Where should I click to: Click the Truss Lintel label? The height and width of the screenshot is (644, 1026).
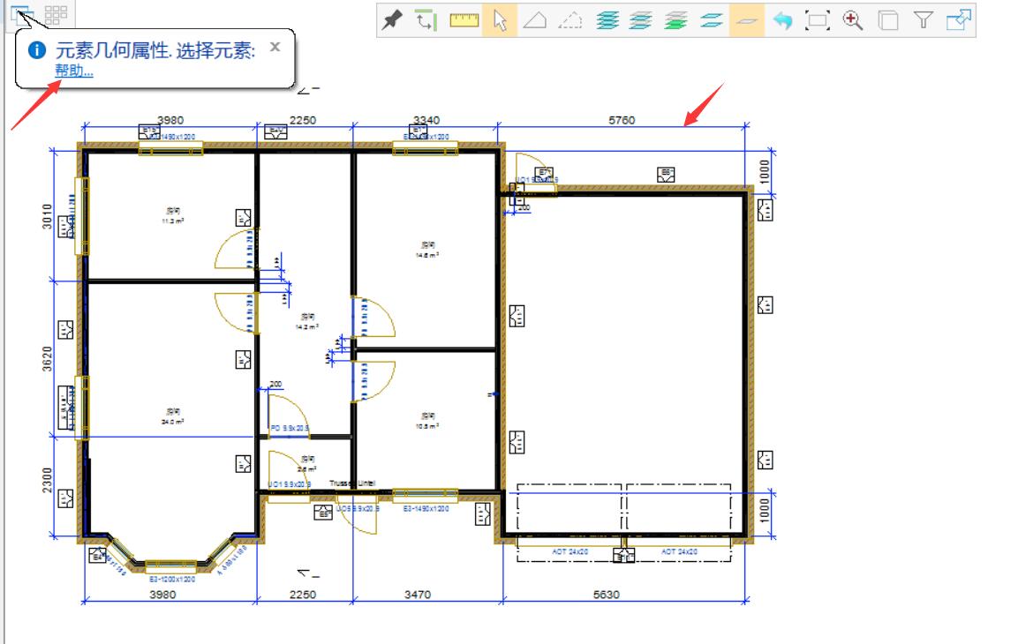point(352,483)
